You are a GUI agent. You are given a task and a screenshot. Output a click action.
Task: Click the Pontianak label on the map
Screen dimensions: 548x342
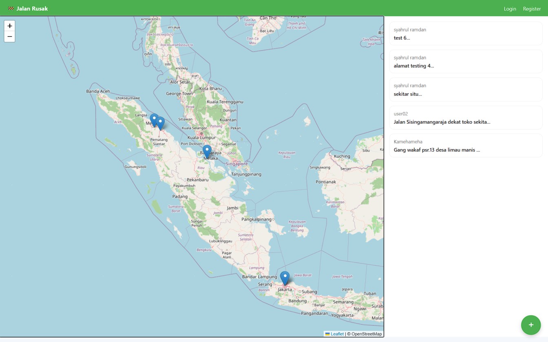(x=325, y=182)
